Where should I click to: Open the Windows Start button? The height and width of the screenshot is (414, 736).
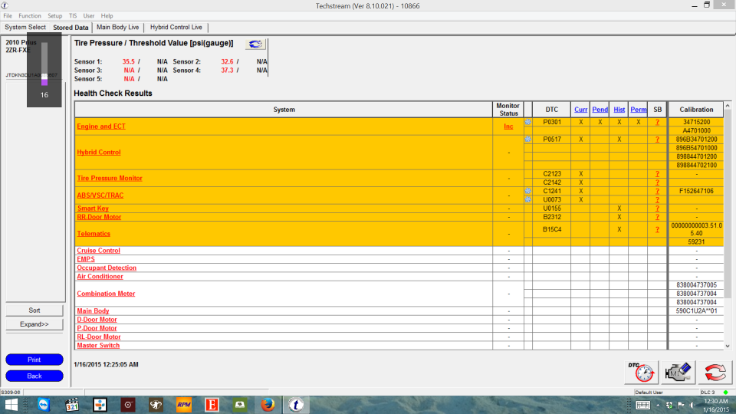point(11,405)
